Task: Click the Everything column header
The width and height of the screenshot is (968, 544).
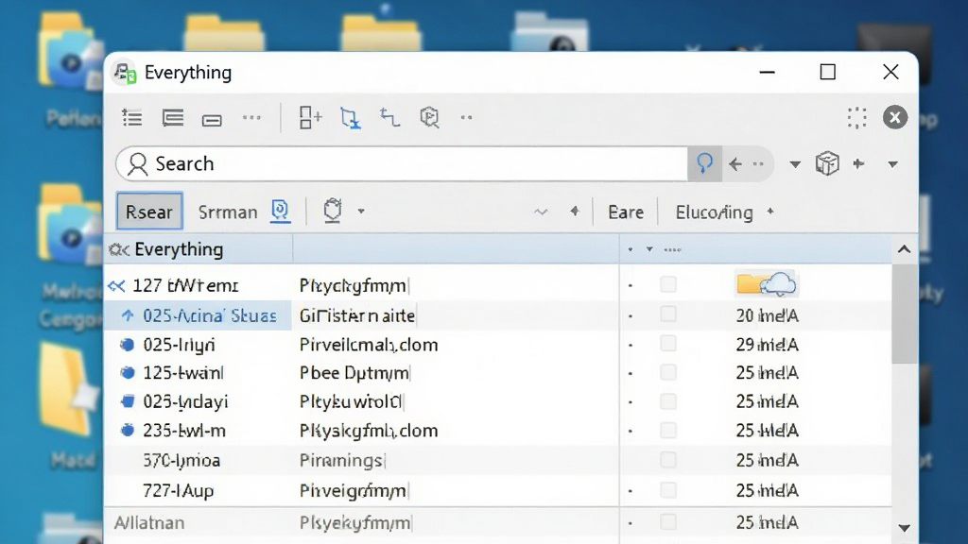Action: click(x=199, y=249)
